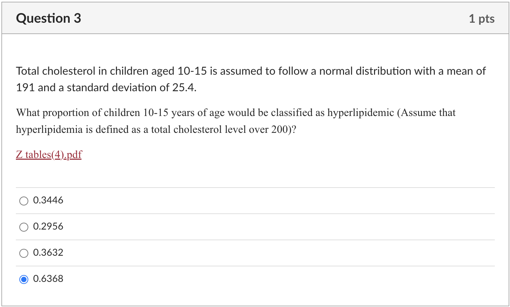Click the words What proportion of children
The width and height of the screenshot is (510, 307).
pos(76,113)
